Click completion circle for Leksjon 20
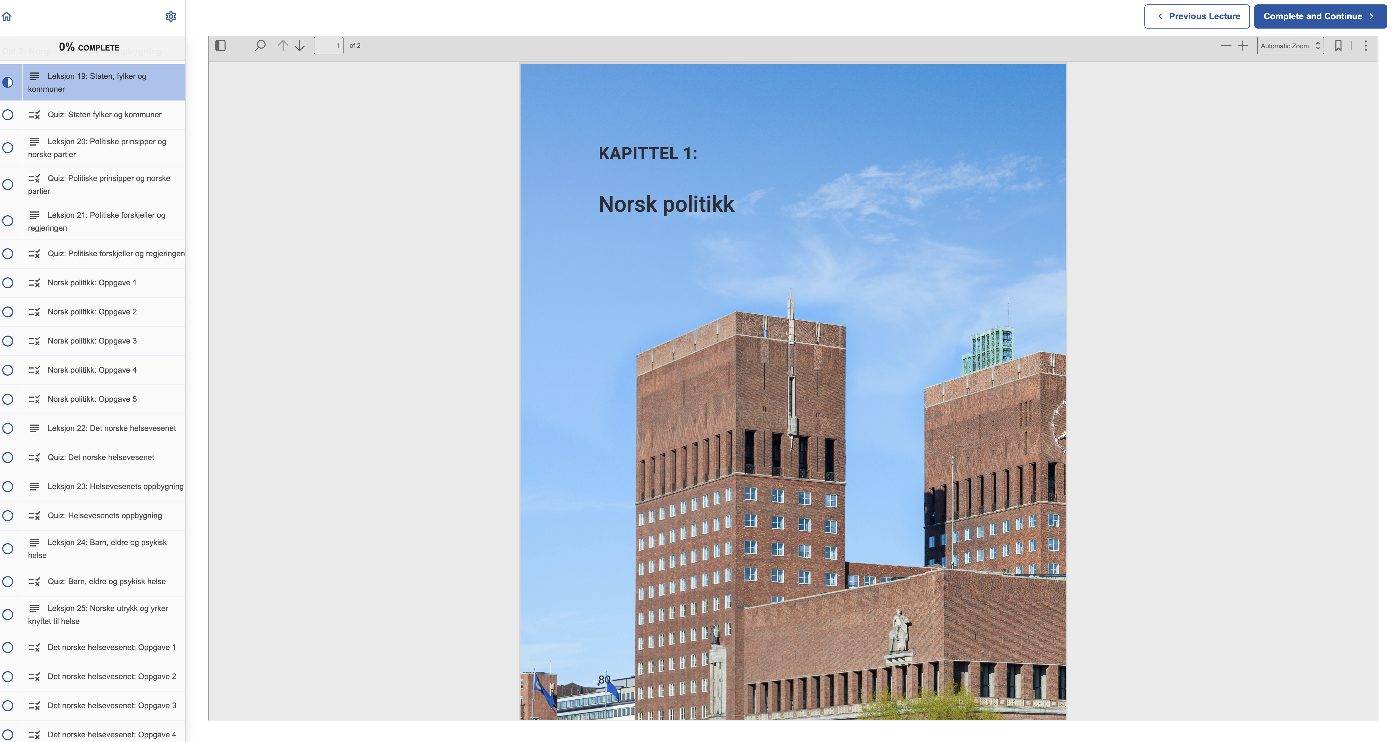1400x742 pixels. pyautogui.click(x=8, y=148)
